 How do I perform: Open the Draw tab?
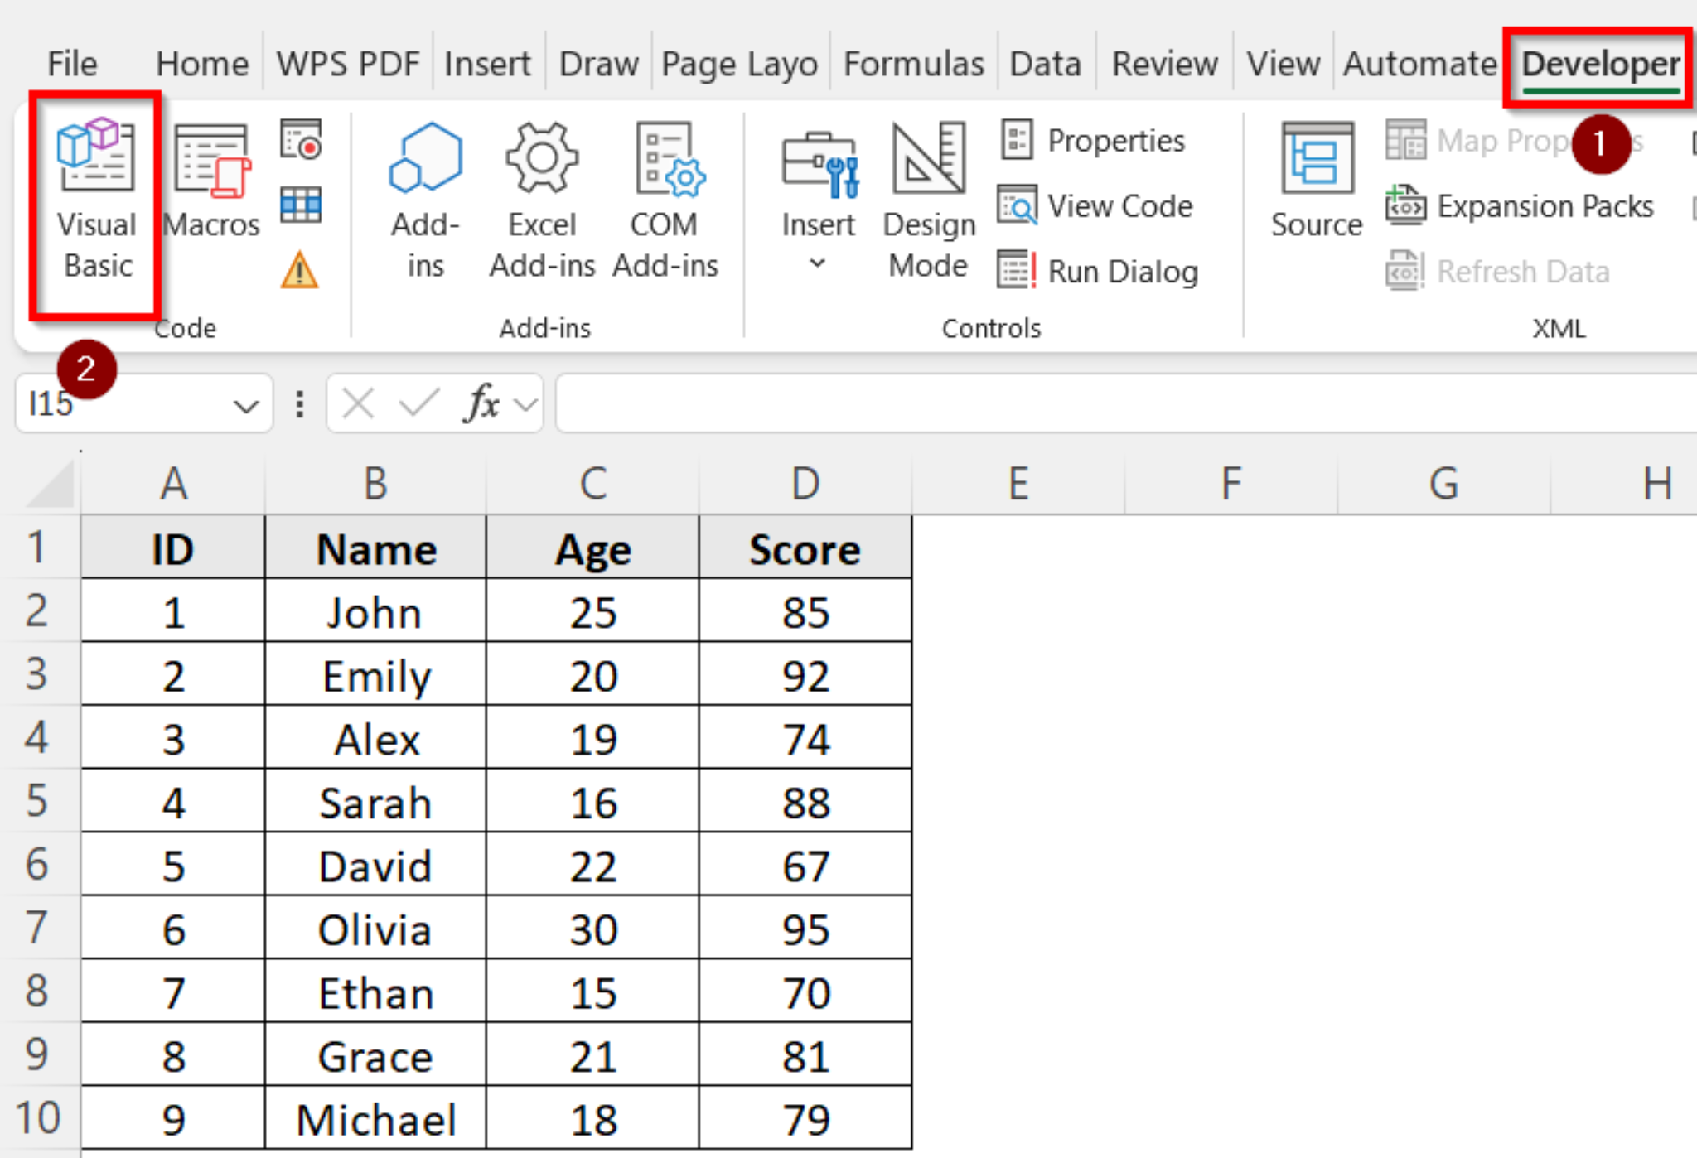[x=599, y=64]
